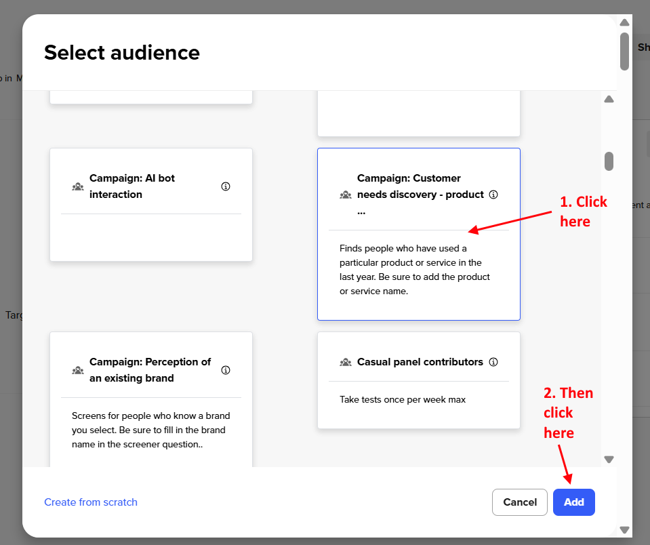
Task: Click the dialog's outer scrollbar thumb
Action: tap(624, 51)
